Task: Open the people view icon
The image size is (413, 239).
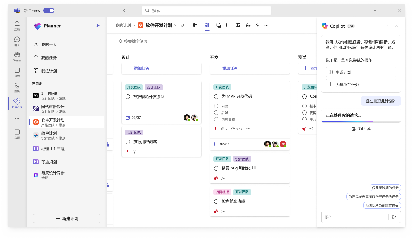Action: point(248,25)
